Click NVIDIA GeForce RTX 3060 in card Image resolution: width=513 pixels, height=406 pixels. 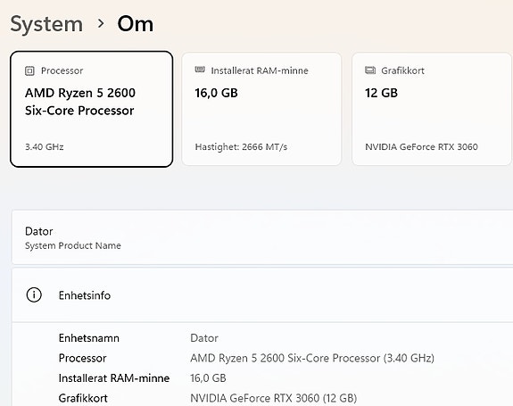coord(421,147)
